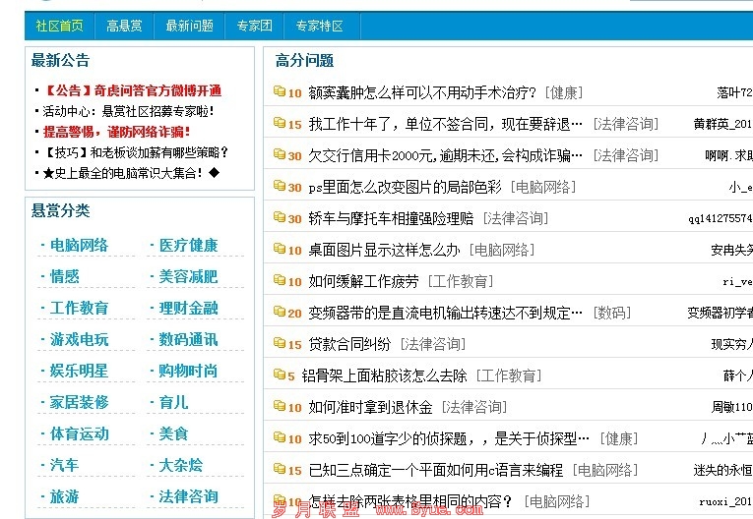Click the 20-point coin icon beside 变频器 question

[280, 313]
